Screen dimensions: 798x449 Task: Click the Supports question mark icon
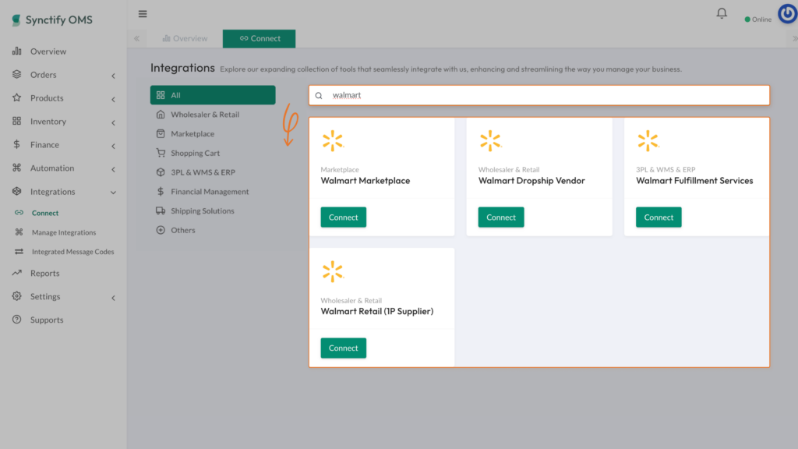[x=17, y=320]
